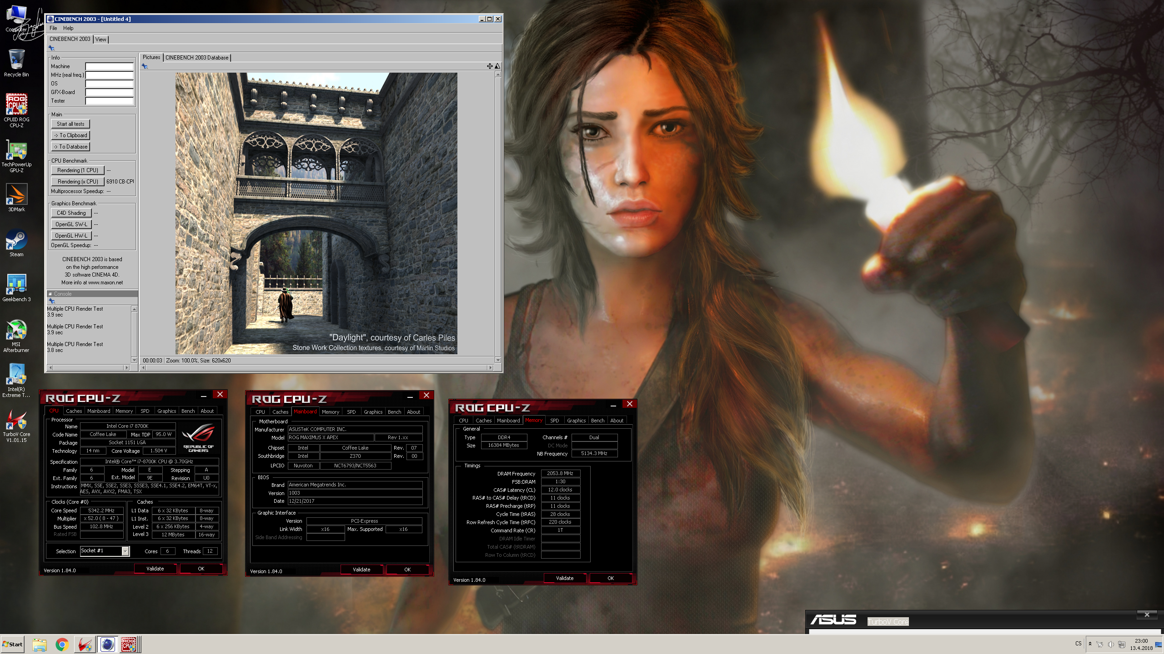Open the Socket #1 selection dropdown
The width and height of the screenshot is (1164, 654).
105,551
